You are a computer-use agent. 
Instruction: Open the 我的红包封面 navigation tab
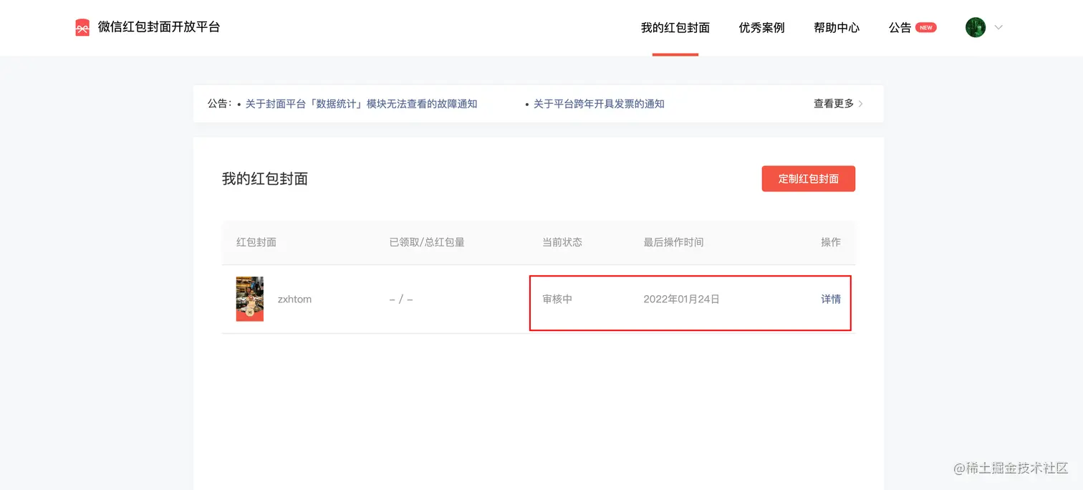[675, 28]
